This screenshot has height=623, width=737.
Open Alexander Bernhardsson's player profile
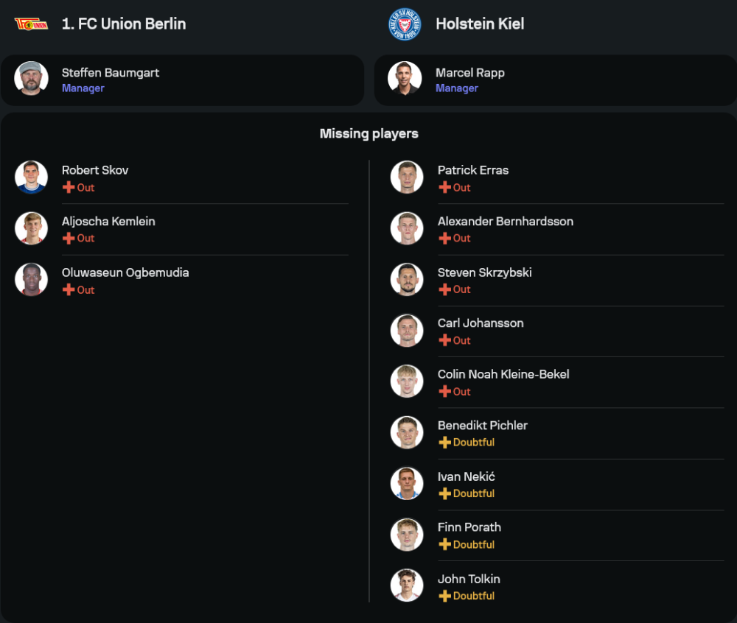[x=505, y=221]
